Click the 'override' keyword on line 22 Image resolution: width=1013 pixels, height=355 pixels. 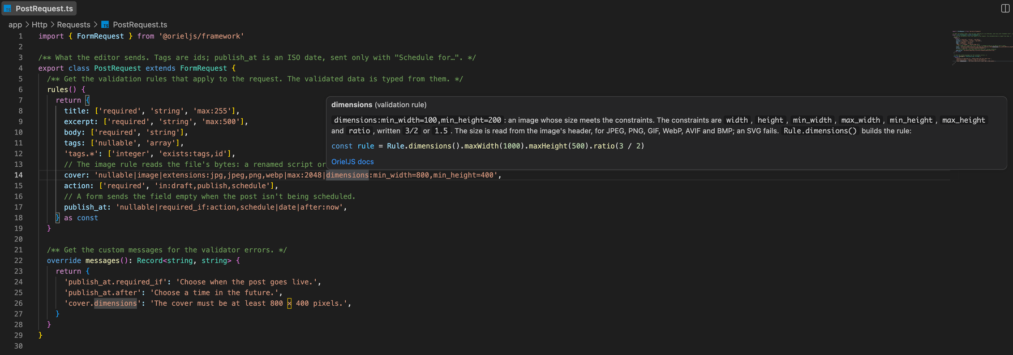(64, 261)
